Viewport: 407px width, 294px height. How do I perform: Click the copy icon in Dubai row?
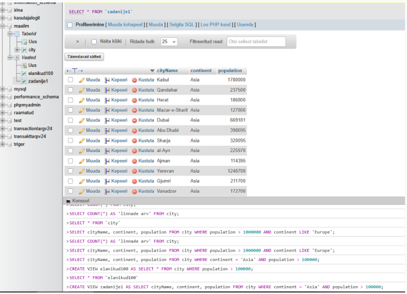coord(107,120)
